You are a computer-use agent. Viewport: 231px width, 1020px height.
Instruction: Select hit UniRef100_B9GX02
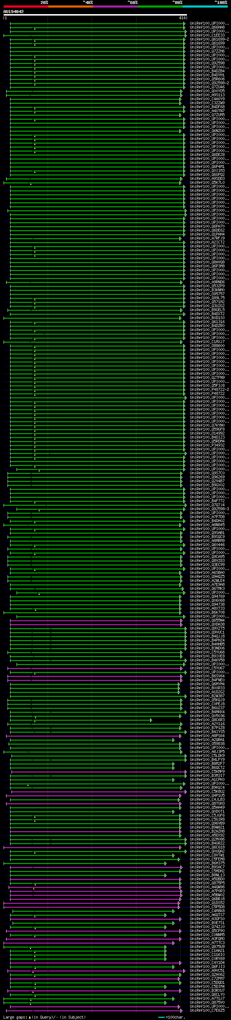click(207, 484)
